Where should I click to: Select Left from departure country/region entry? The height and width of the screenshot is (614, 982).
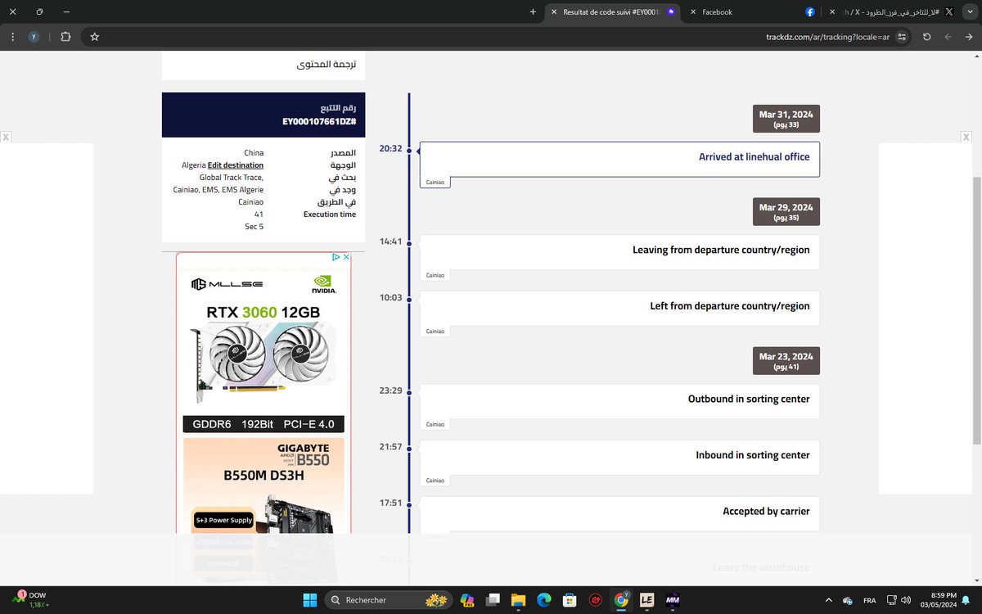coord(619,309)
